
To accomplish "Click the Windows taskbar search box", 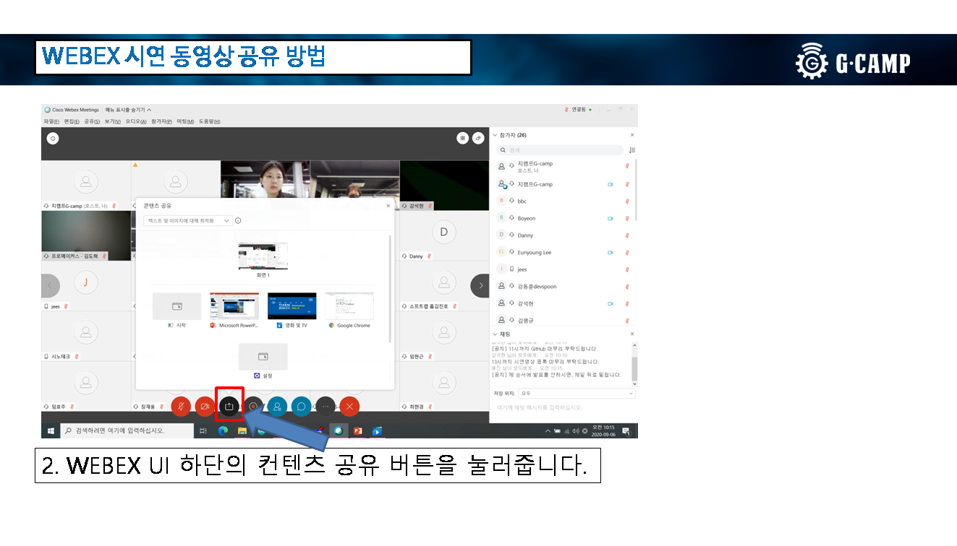I will pos(127,430).
